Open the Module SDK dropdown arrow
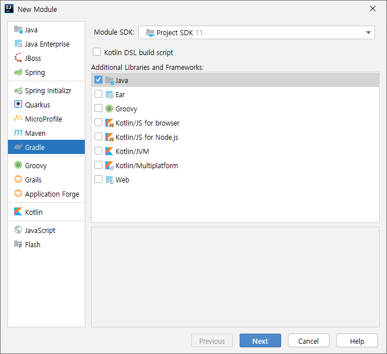The image size is (387, 354). (x=368, y=33)
